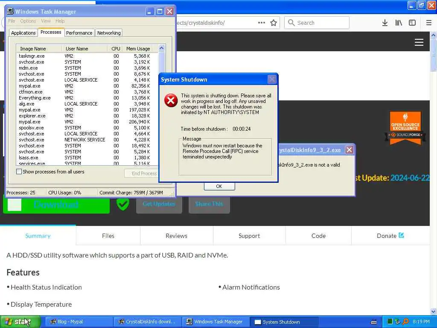This screenshot has width=437, height=328.
Task: Open Task Manager Help menu
Action: [x=60, y=21]
